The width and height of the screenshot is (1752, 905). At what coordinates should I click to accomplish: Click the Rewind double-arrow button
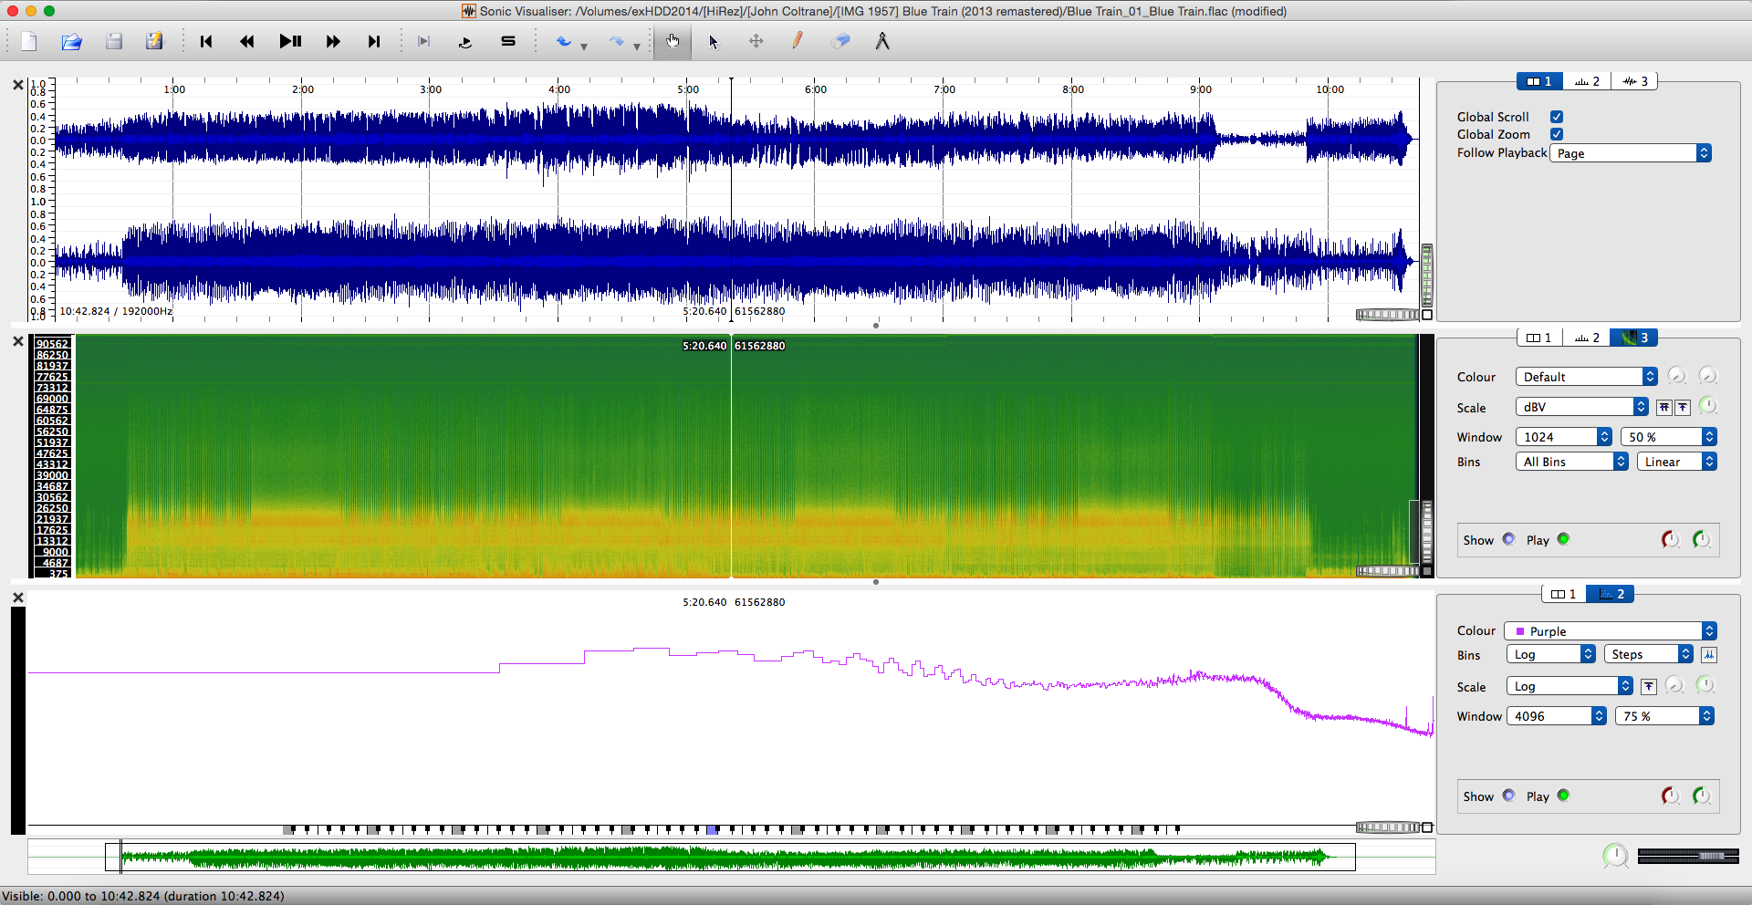(247, 41)
